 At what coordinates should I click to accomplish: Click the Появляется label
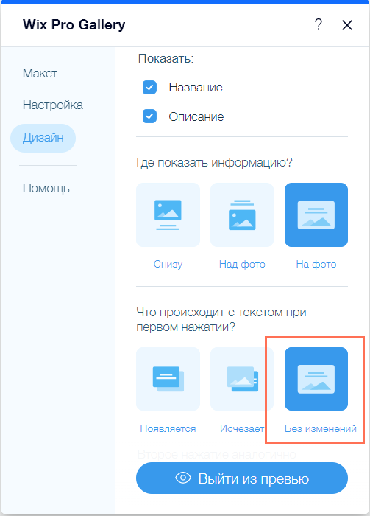click(x=168, y=428)
